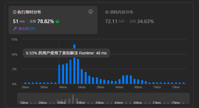Click the chip icon beside 消耗内存分布
This screenshot has height=108, width=199.
click(107, 12)
